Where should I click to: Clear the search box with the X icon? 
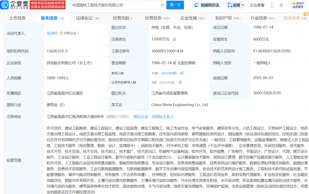(x=162, y=5)
